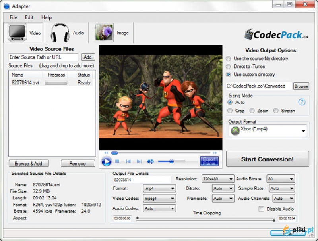Open the video Bitrate Auto dropdown
318x241 pixels.
click(x=223, y=188)
